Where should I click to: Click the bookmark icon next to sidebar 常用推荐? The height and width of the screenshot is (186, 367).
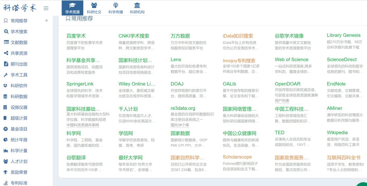click(6, 21)
